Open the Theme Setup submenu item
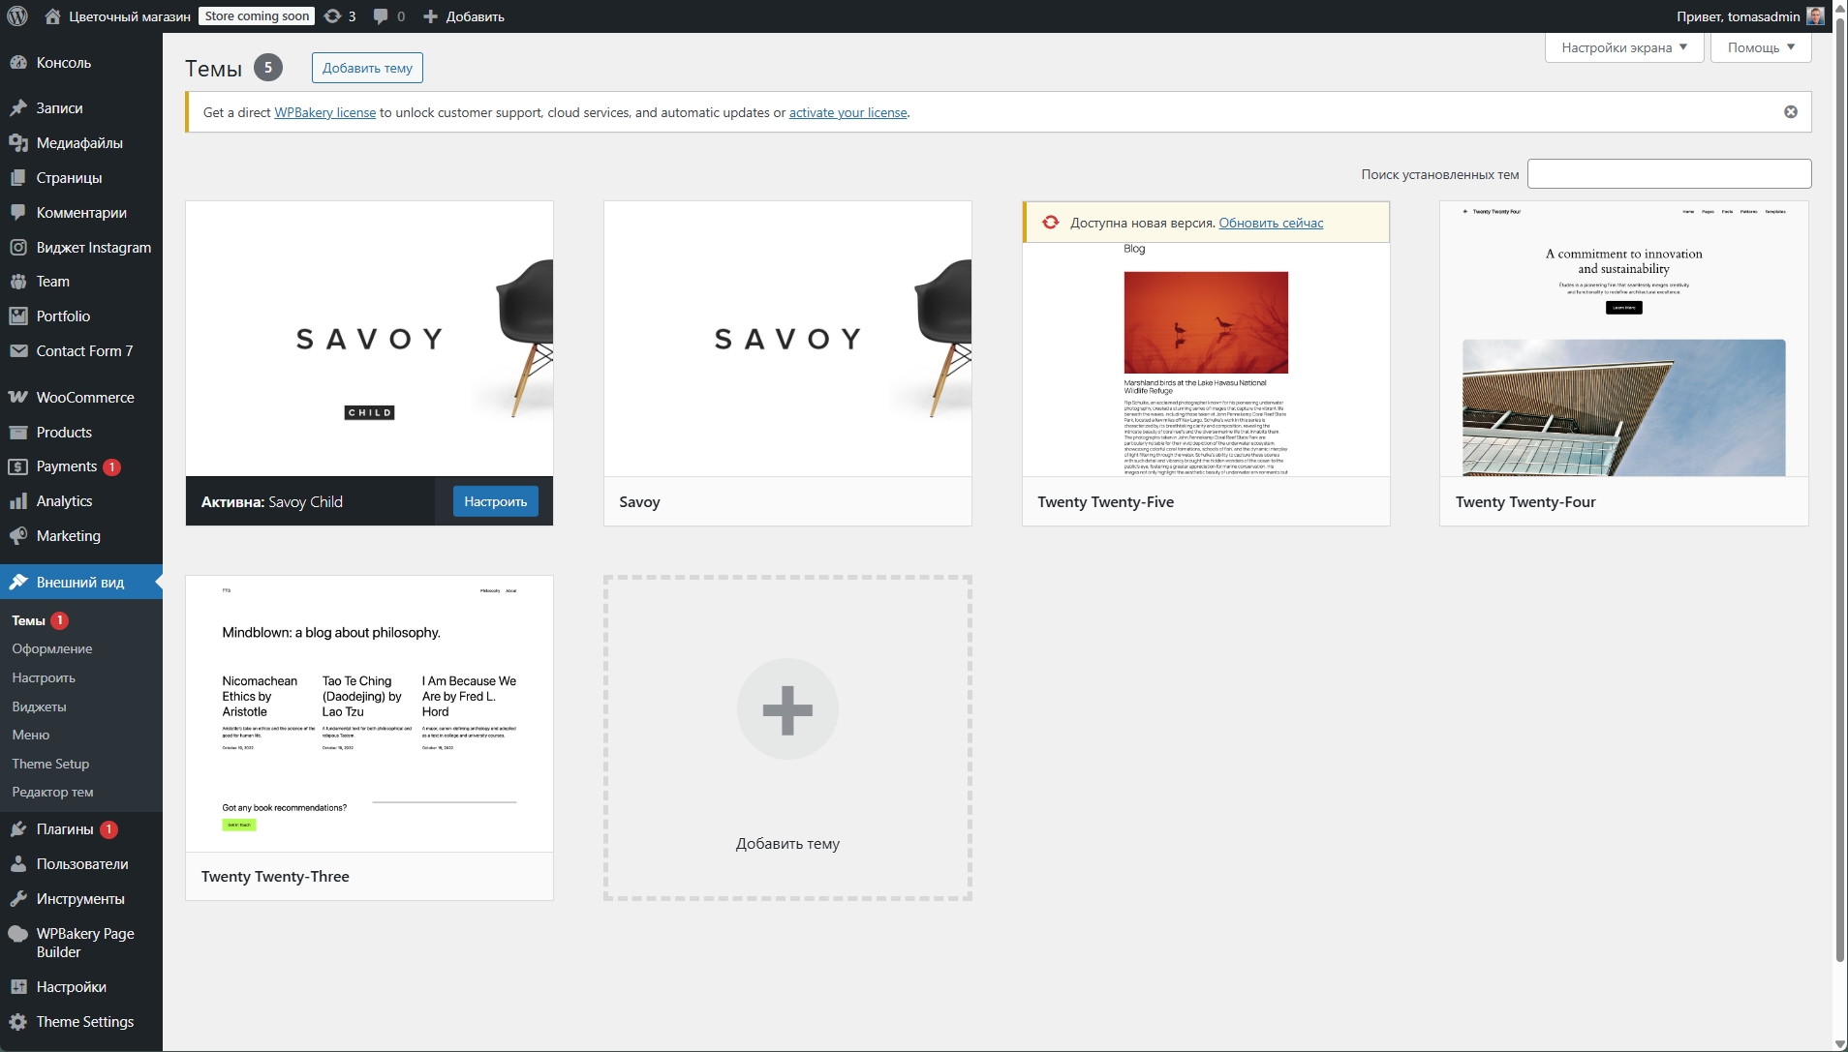Viewport: 1848px width, 1052px height. (x=50, y=765)
